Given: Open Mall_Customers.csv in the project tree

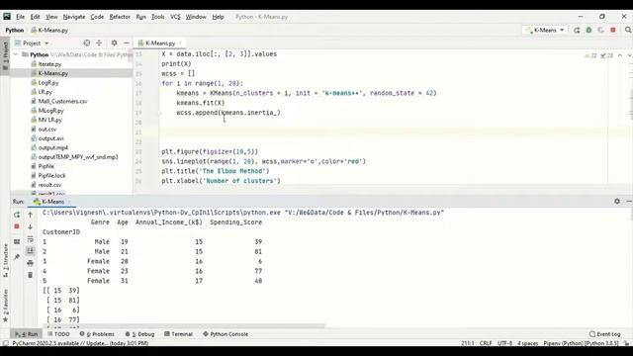Looking at the screenshot, I should (x=62, y=101).
